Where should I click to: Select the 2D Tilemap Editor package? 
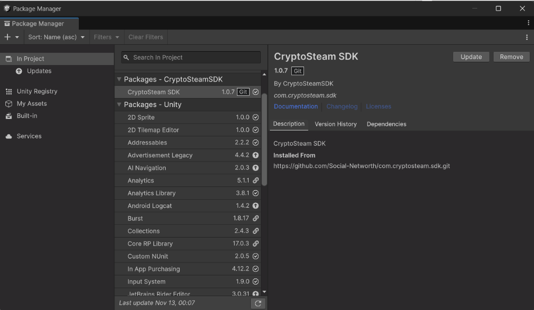[x=188, y=130]
